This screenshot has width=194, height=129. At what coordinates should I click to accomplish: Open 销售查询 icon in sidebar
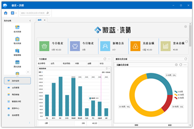click(17, 51)
